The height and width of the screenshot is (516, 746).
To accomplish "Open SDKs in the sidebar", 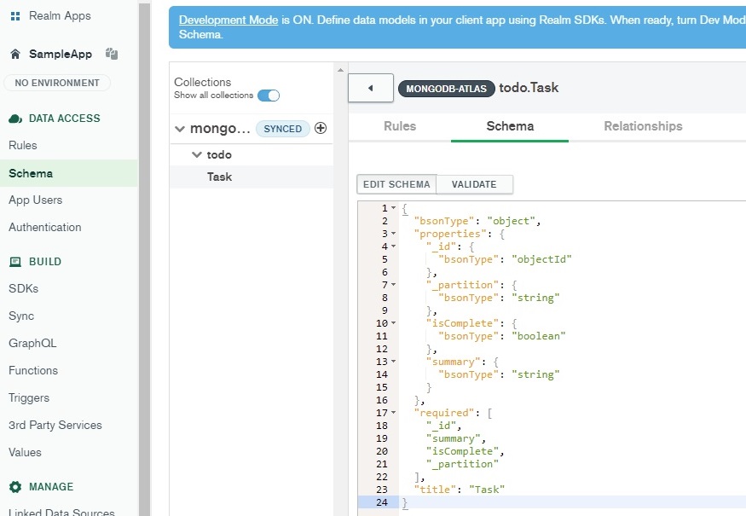I will (x=23, y=289).
